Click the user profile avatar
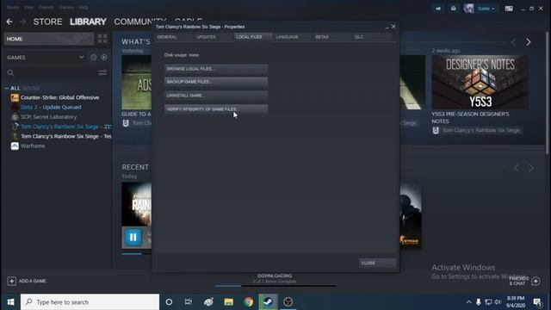The height and width of the screenshot is (310, 551). point(468,9)
